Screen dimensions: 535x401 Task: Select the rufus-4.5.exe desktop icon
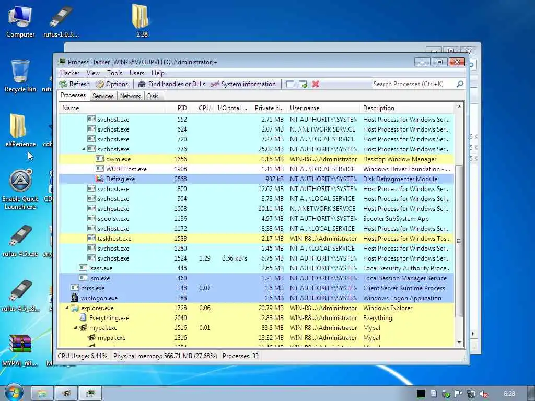click(20, 241)
